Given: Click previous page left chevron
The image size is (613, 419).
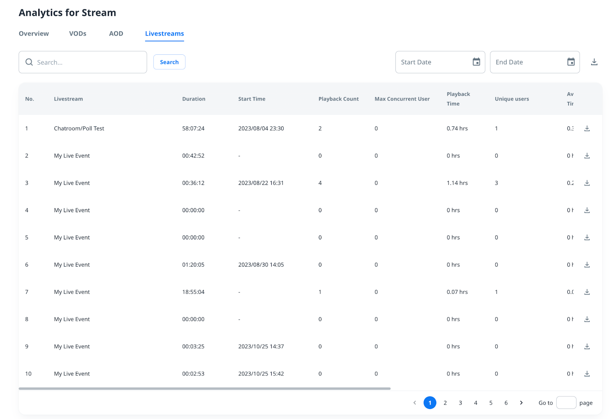Looking at the screenshot, I should coord(415,403).
